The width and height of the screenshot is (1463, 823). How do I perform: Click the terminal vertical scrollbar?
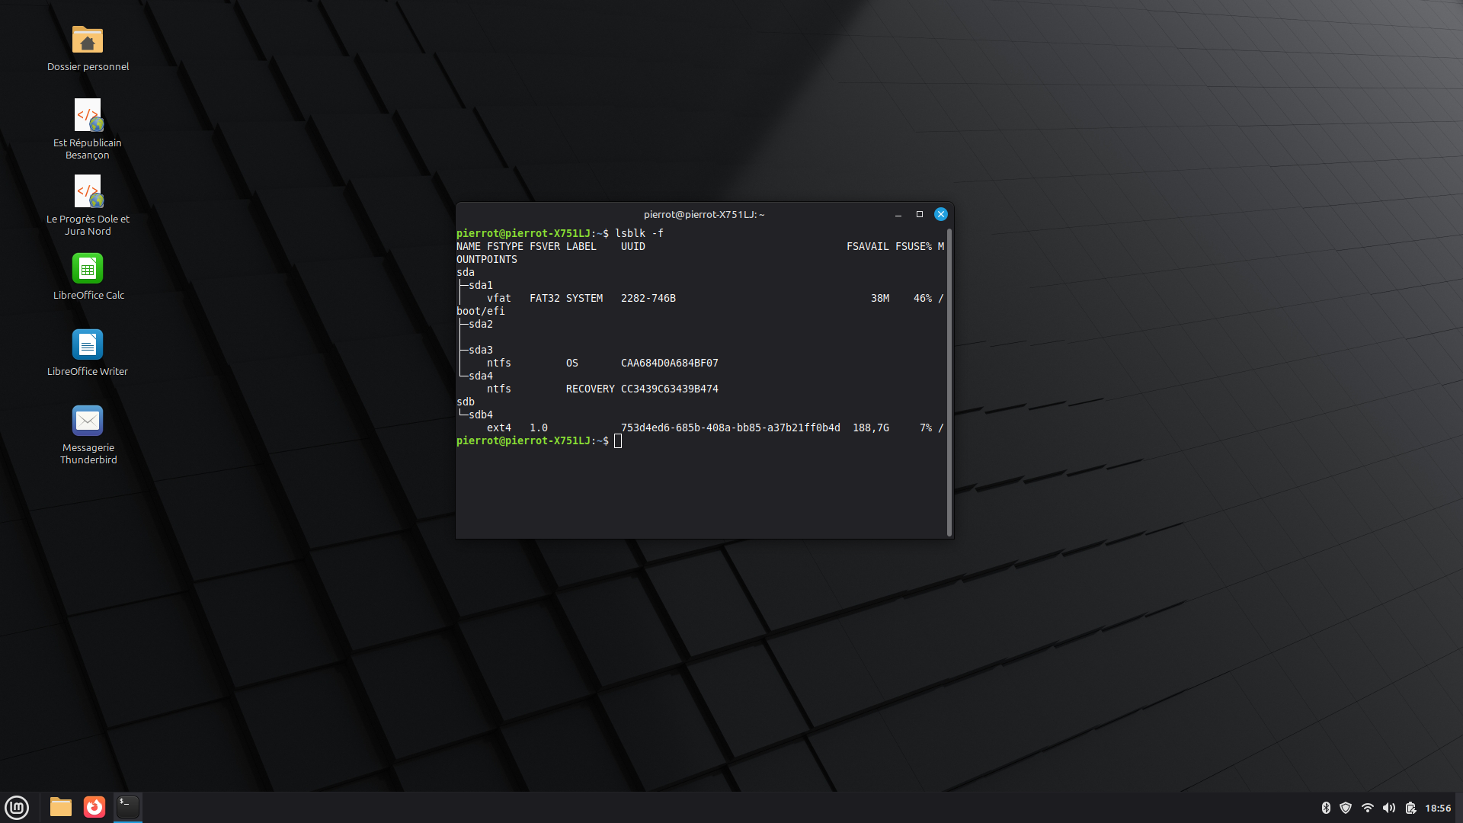[949, 381]
